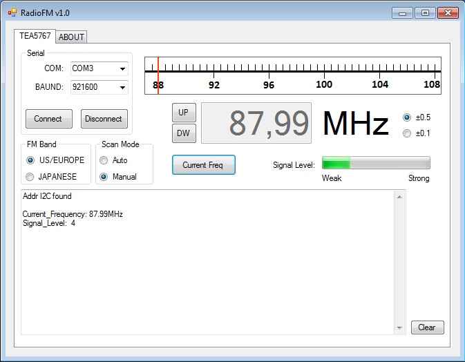
Task: Click the "Signal_Level: 4" log line
Action: pos(49,223)
